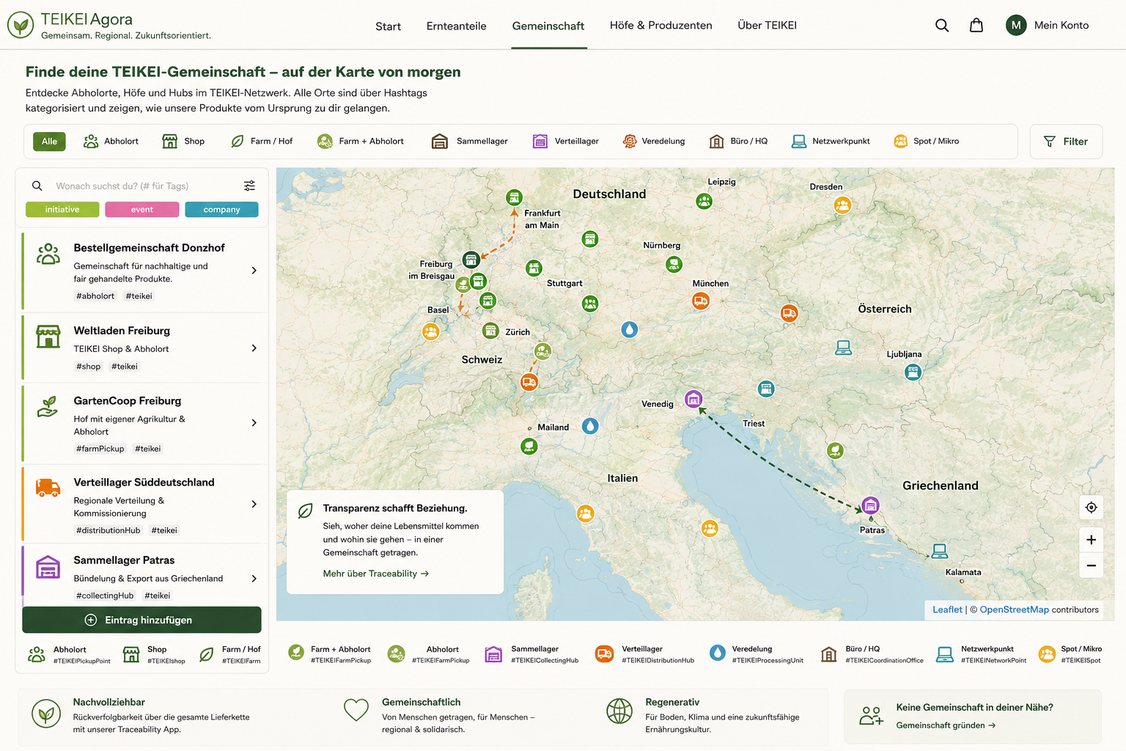This screenshot has width=1126, height=751.
Task: Expand the GartenCoop Freiburg entry chevron
Action: 254,423
